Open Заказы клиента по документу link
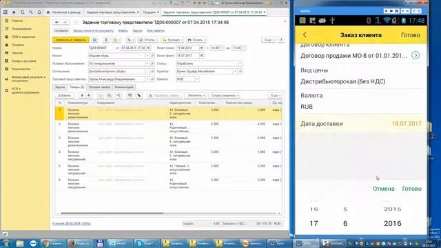This screenshot has height=248, width=441. coord(93,30)
